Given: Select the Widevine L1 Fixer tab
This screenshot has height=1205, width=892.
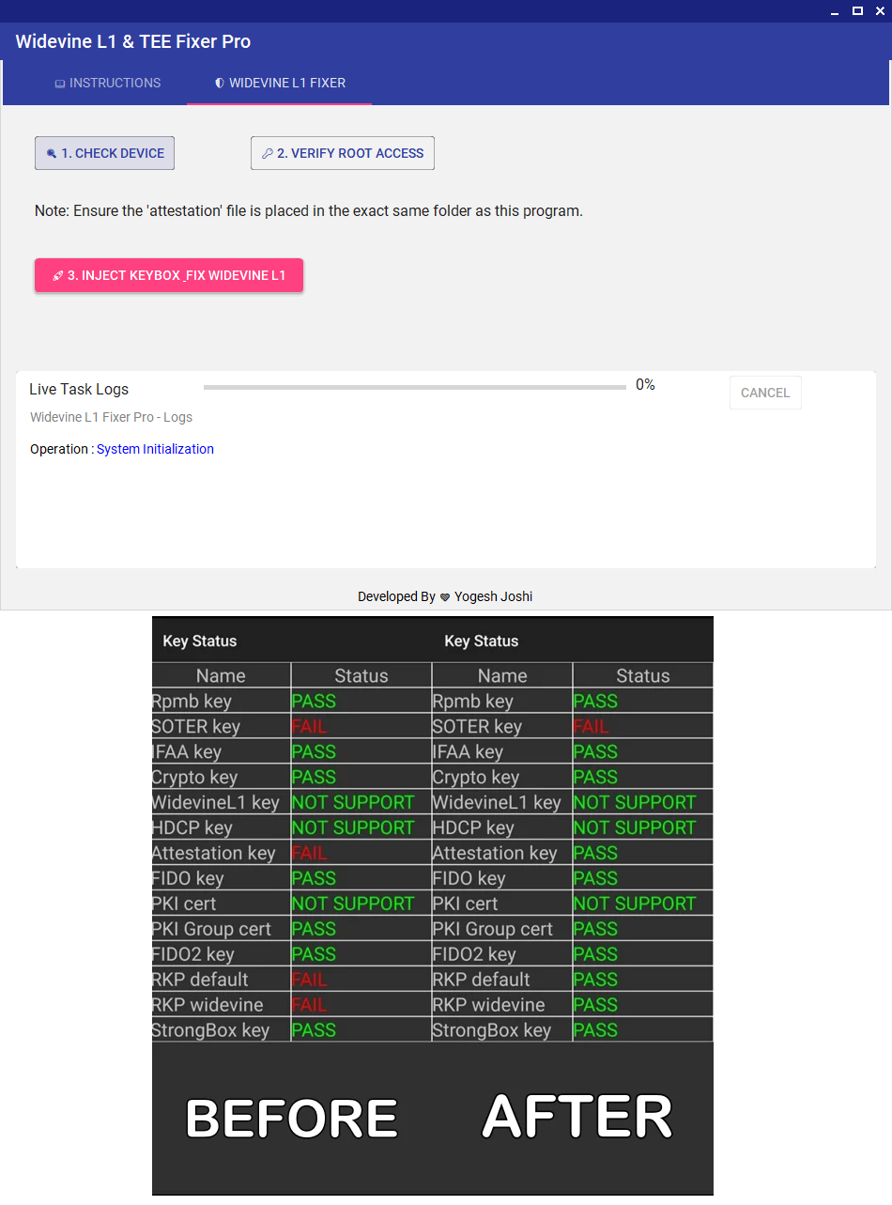Looking at the screenshot, I should coord(280,84).
